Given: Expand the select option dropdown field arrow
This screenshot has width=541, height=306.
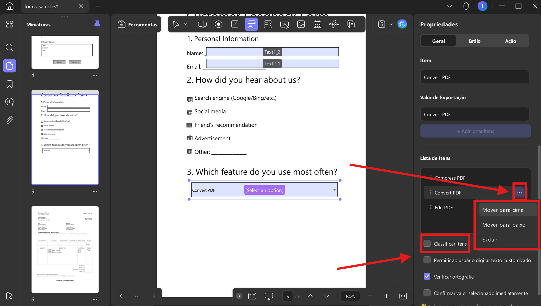Looking at the screenshot, I should click(x=335, y=190).
